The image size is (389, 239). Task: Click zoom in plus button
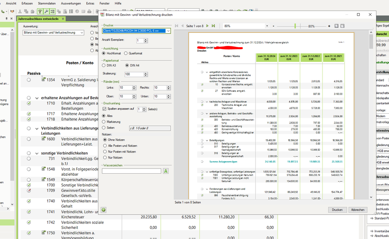pyautogui.click(x=329, y=26)
